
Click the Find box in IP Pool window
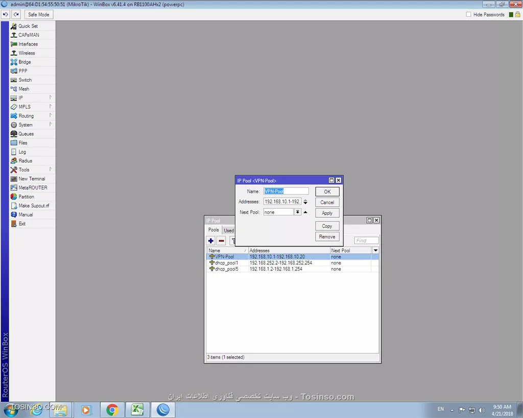366,240
